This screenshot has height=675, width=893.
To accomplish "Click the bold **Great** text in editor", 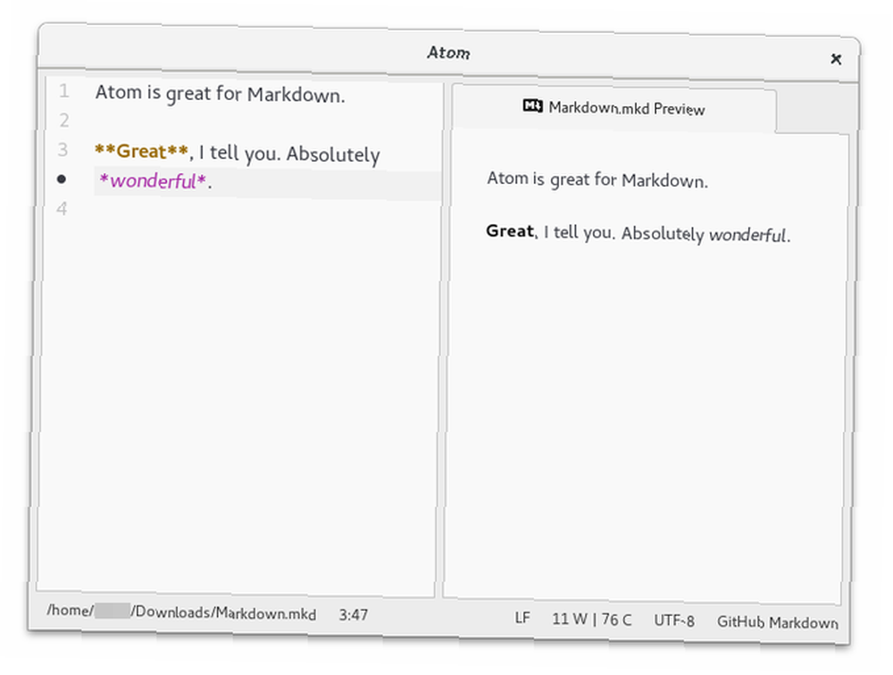I will (141, 152).
